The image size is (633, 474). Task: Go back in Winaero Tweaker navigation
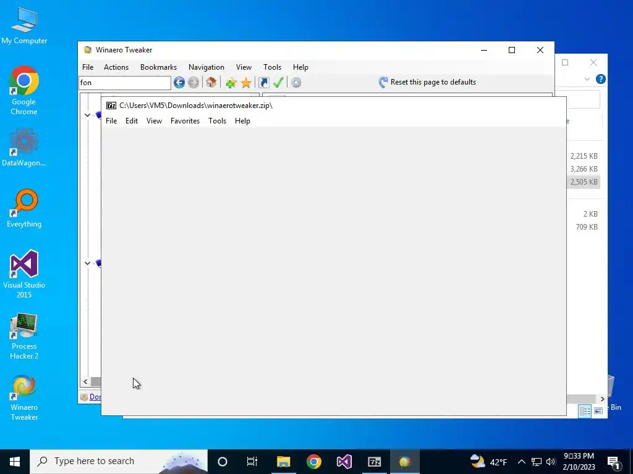coord(179,83)
